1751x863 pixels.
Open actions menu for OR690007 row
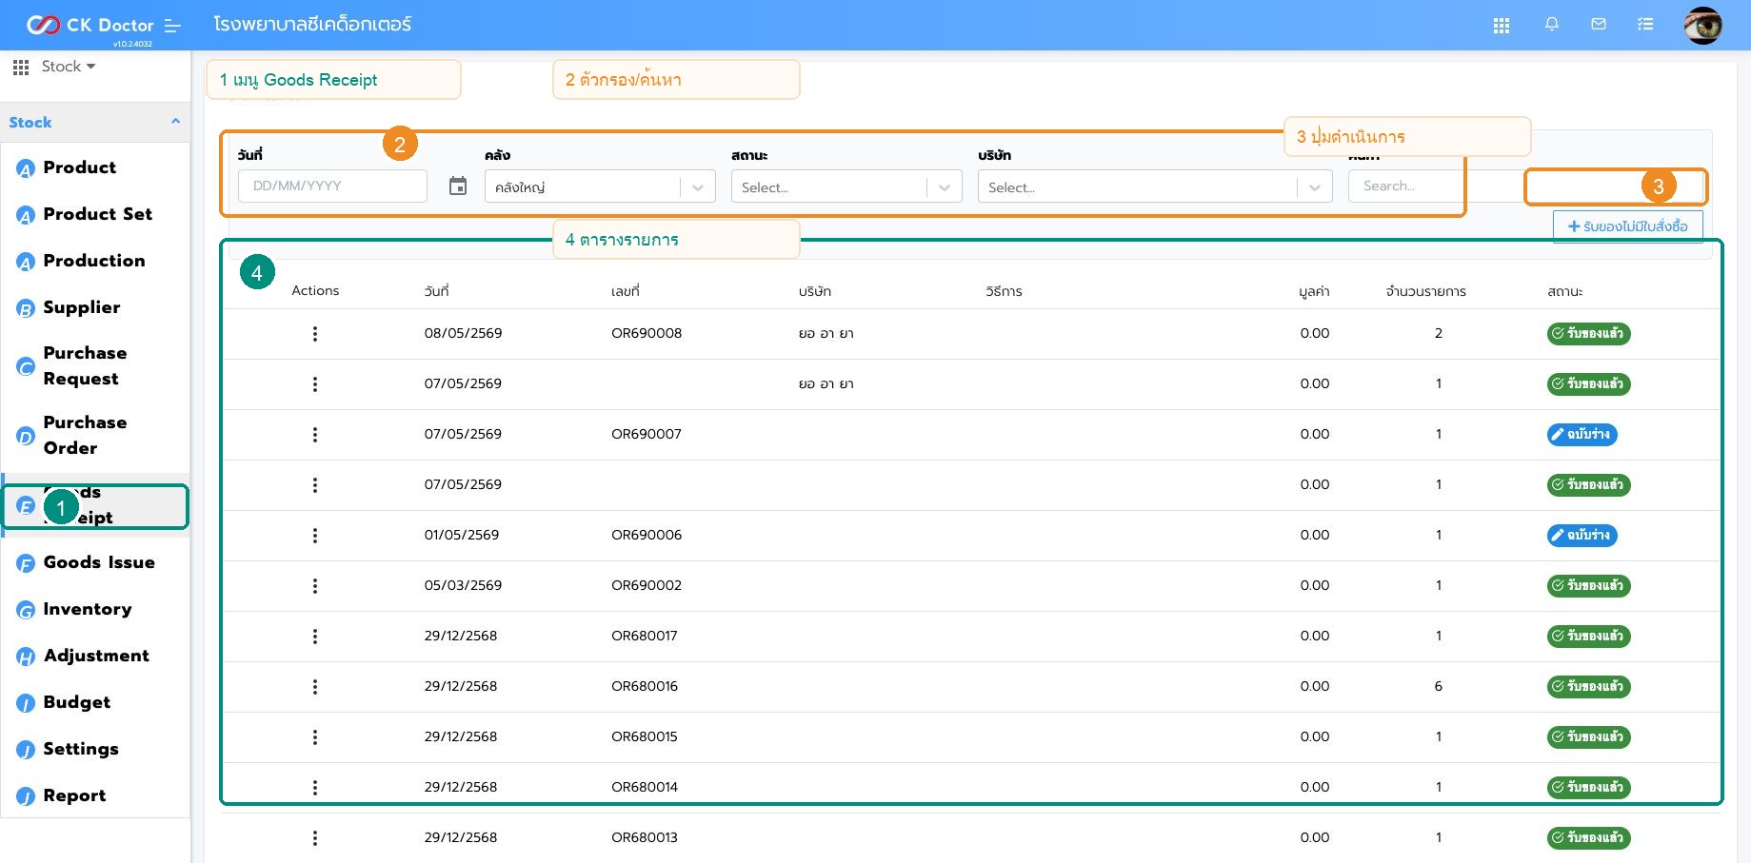315,435
